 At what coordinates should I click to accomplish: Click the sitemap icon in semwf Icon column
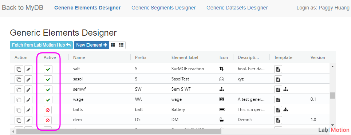[x=222, y=89]
